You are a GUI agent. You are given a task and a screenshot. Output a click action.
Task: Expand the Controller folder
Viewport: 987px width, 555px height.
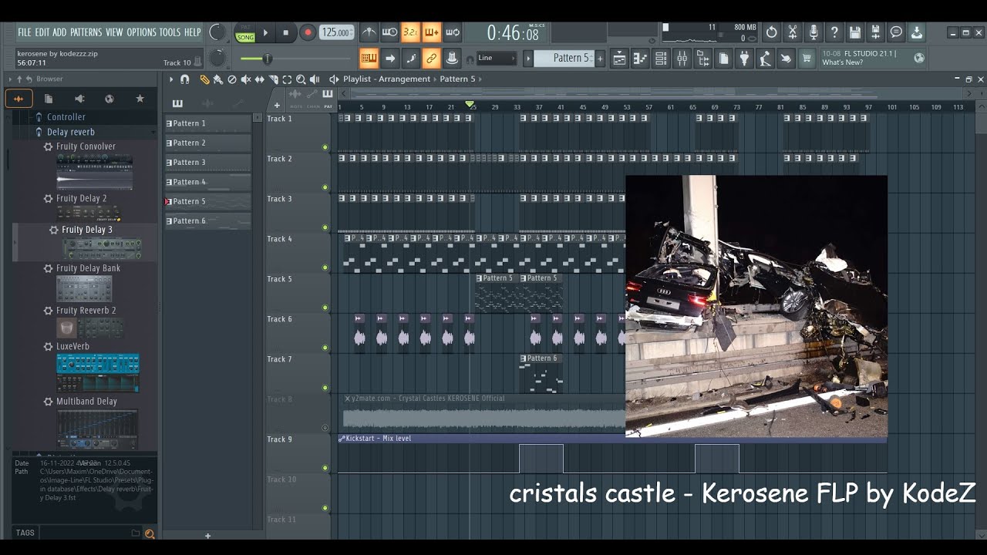click(x=66, y=117)
